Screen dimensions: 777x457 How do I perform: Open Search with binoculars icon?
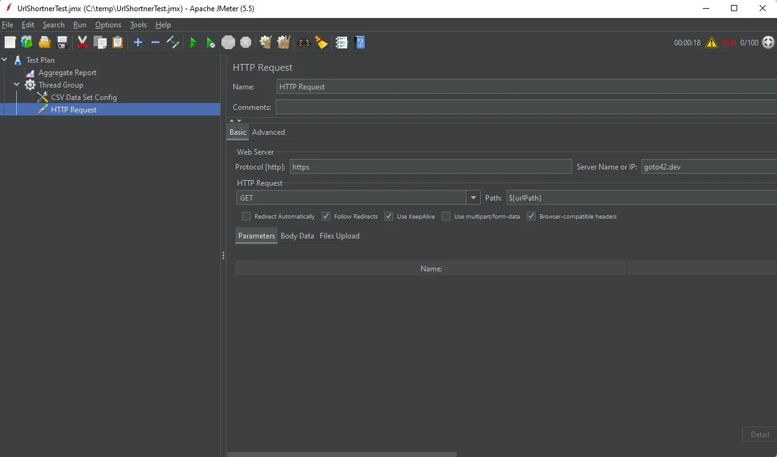[x=304, y=42]
